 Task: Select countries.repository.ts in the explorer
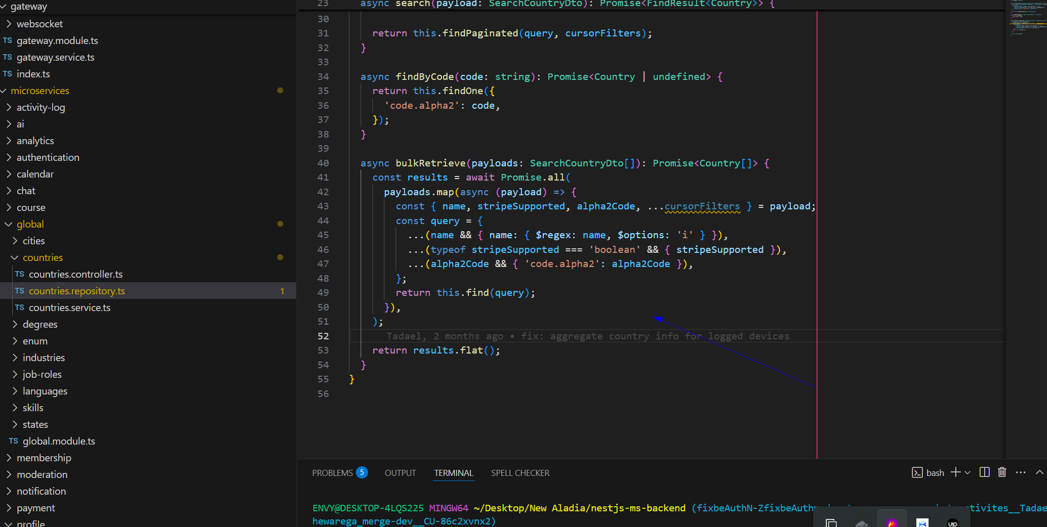click(x=76, y=291)
